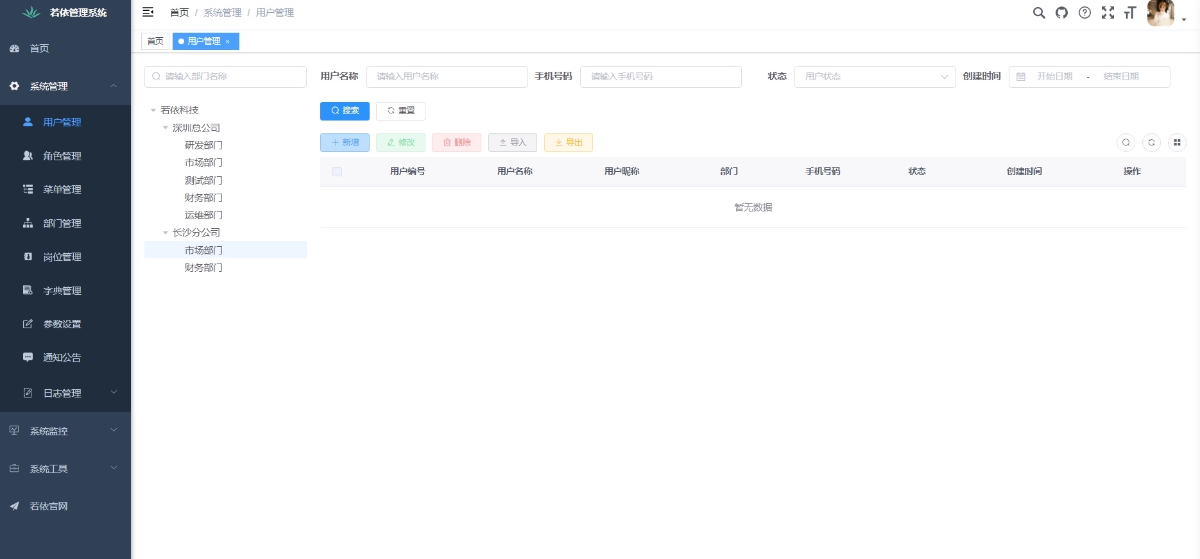Open the GitHub source icon
The height and width of the screenshot is (559, 1200).
[1061, 13]
